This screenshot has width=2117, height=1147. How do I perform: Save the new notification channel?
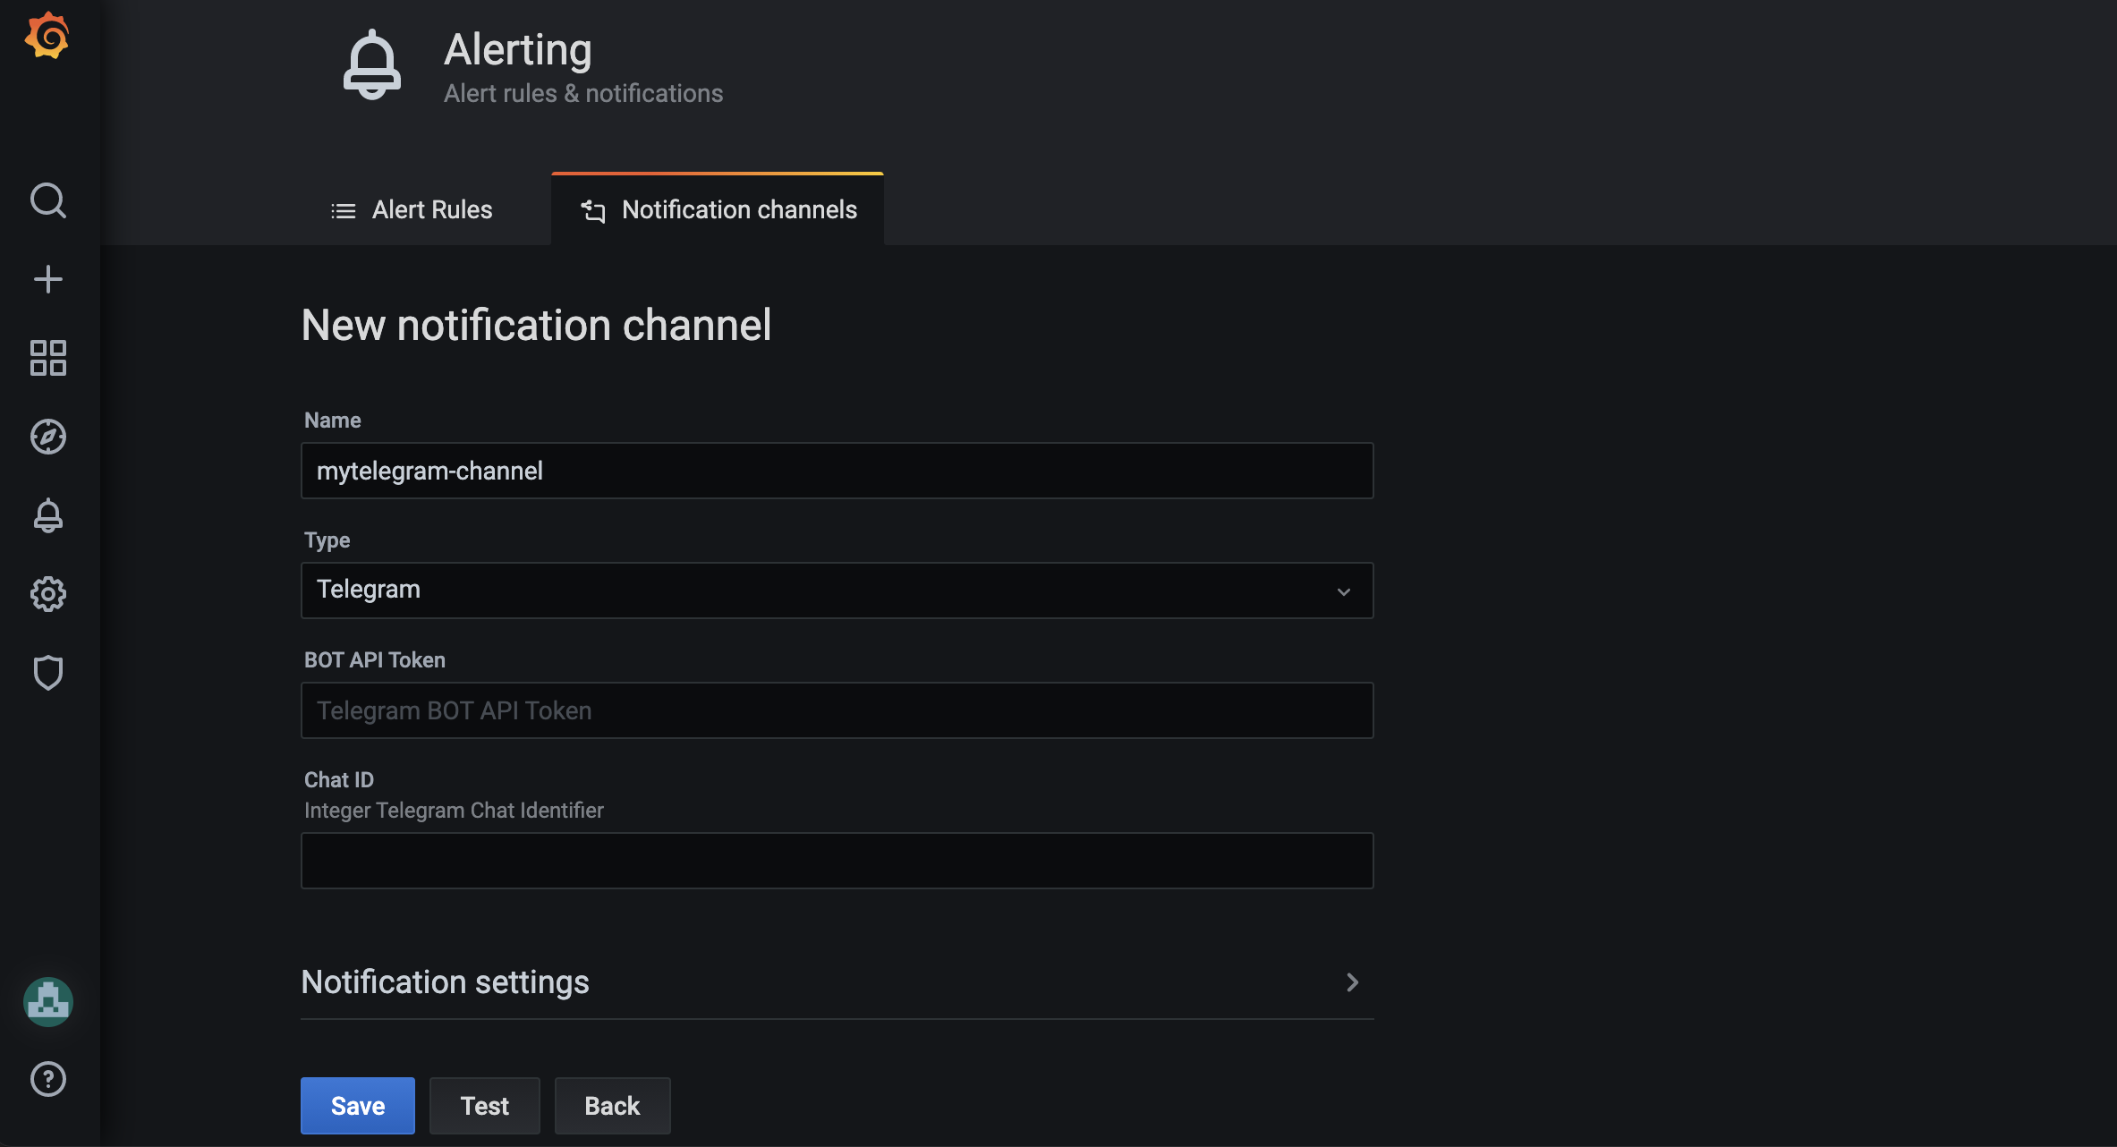(357, 1105)
